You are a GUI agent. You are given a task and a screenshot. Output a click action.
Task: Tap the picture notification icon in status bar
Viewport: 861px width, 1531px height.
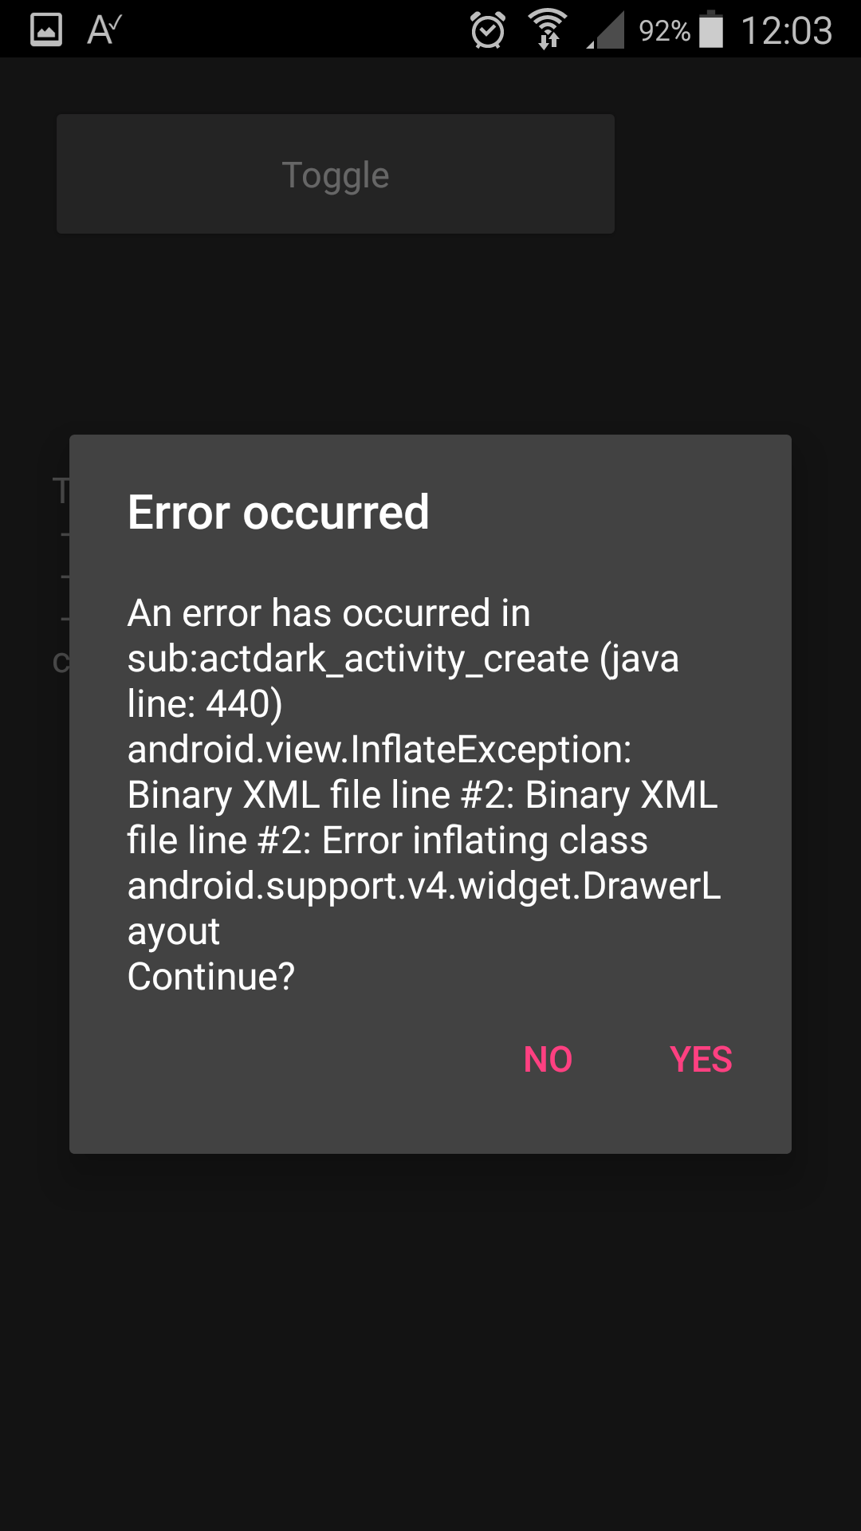pos(45,30)
